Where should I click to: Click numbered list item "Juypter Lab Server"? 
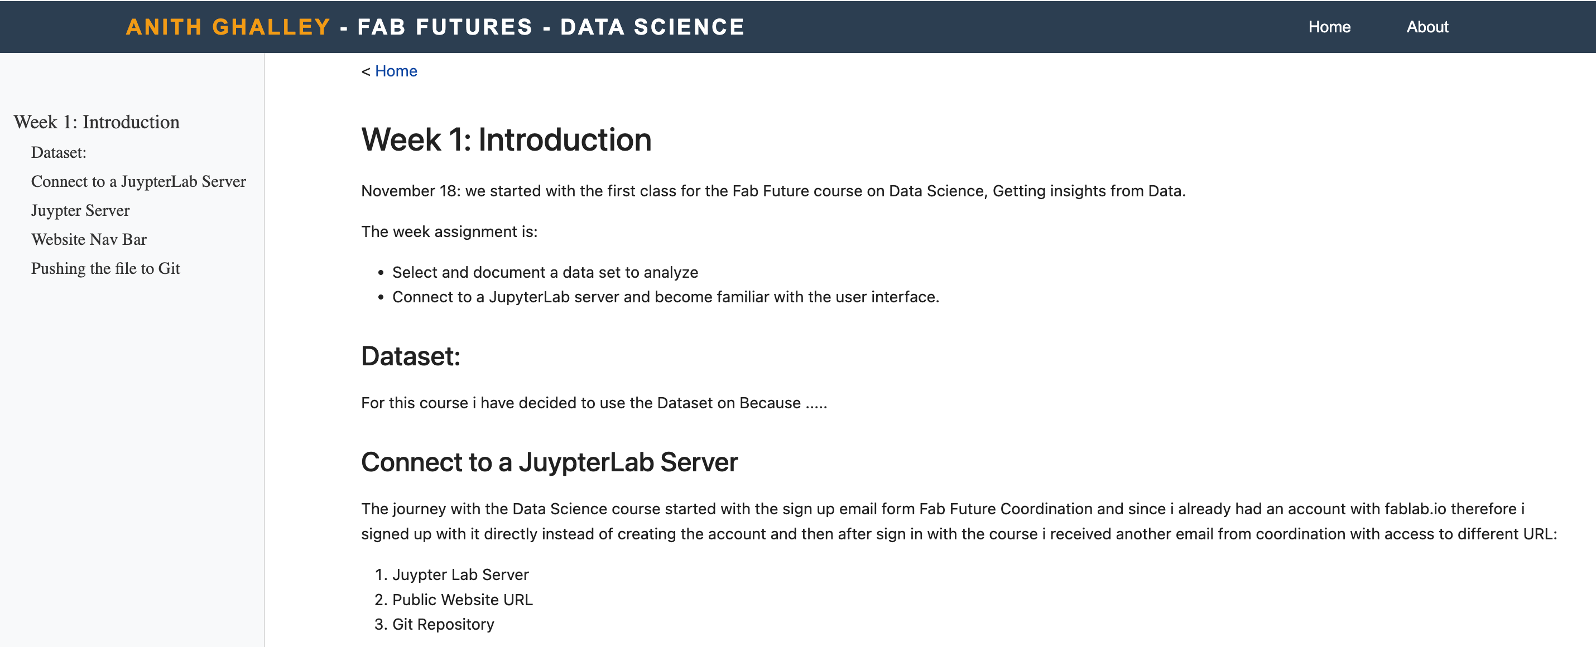coord(460,574)
